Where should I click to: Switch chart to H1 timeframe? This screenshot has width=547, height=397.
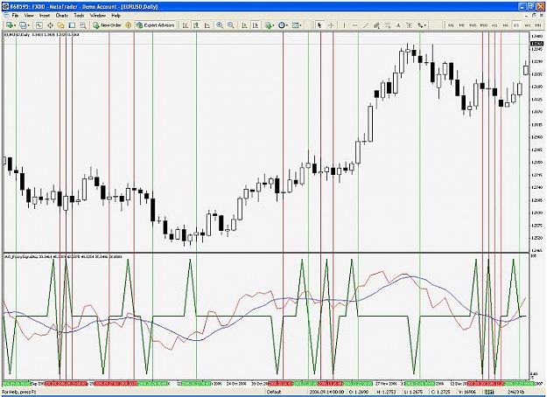pyautogui.click(x=494, y=25)
